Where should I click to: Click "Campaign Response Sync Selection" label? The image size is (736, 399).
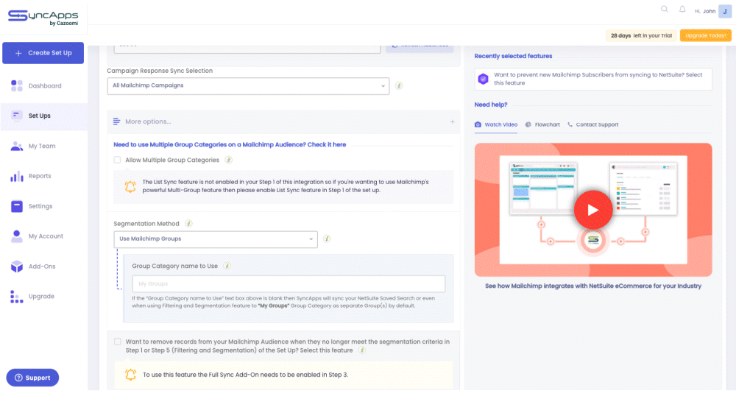click(160, 71)
